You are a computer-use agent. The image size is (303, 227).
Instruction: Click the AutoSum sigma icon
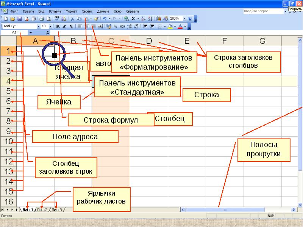133,18
